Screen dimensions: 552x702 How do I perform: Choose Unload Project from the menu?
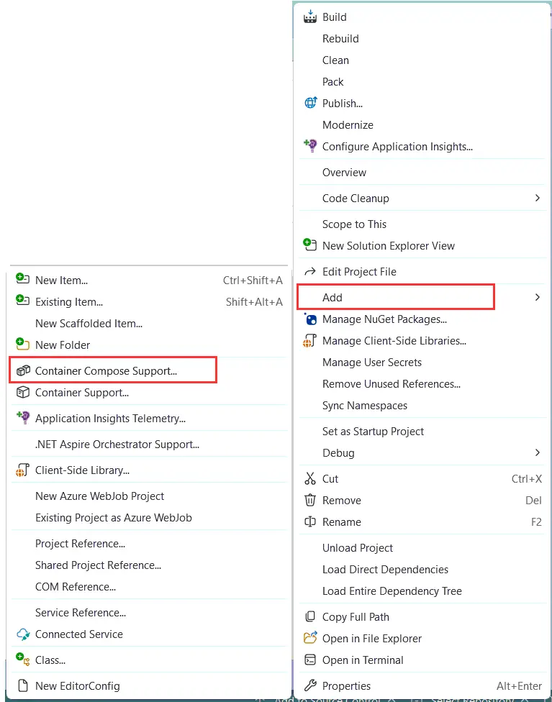coord(358,547)
